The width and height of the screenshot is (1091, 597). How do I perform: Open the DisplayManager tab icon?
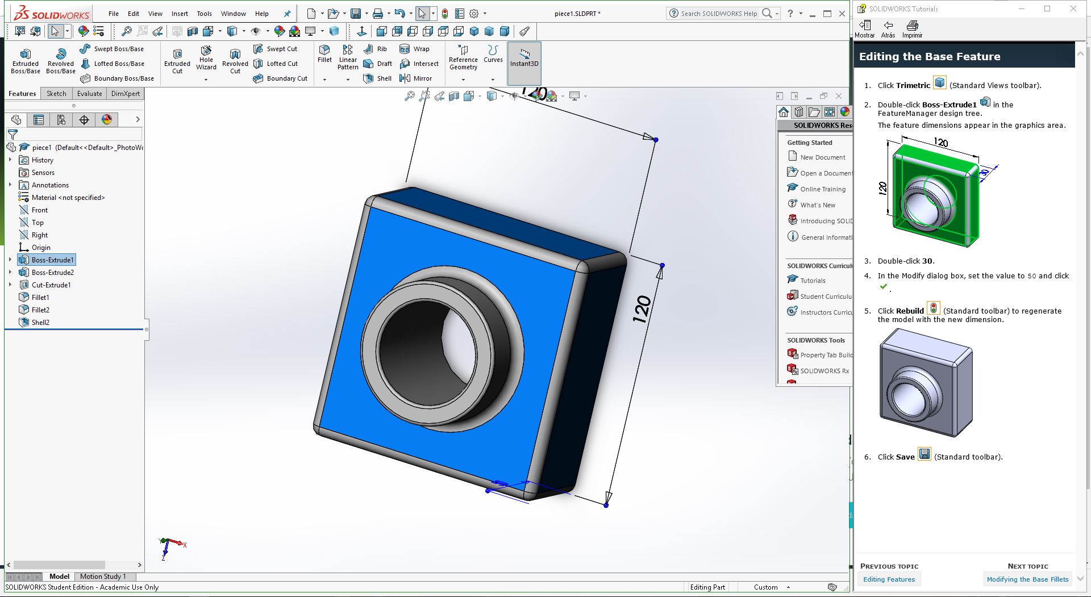coord(107,119)
